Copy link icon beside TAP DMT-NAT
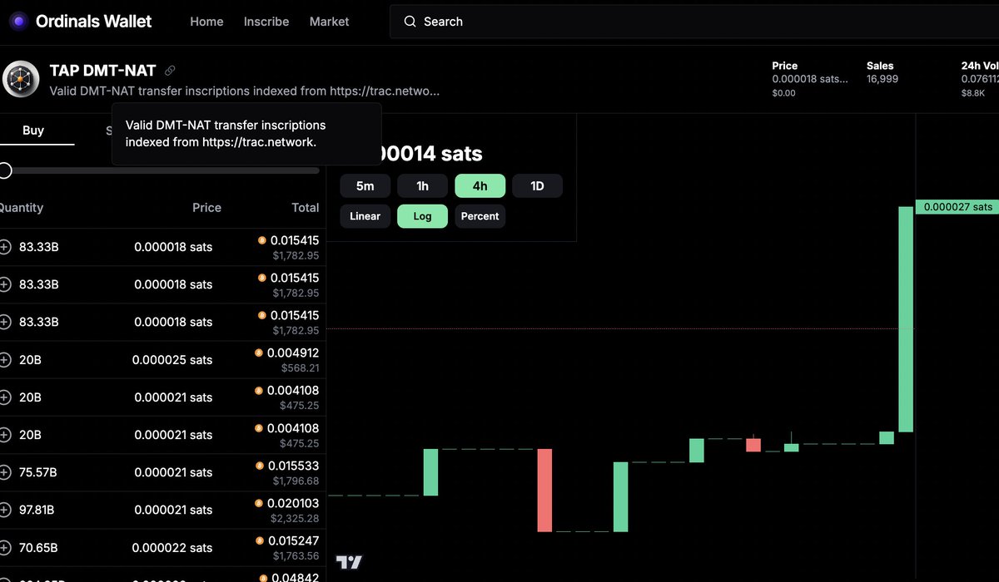Viewport: 999px width, 582px height. 170,71
